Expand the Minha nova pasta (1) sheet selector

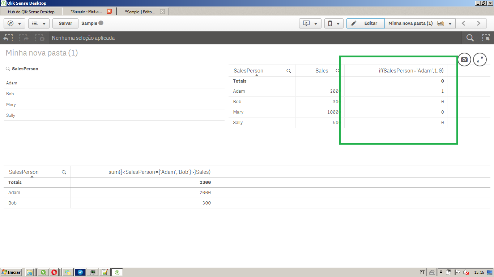coord(420,23)
